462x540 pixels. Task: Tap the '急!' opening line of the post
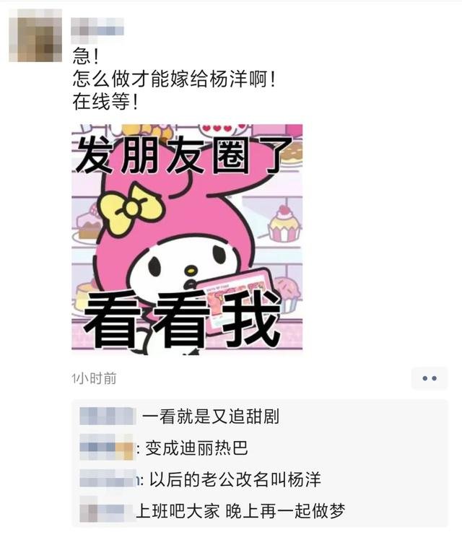pos(86,56)
